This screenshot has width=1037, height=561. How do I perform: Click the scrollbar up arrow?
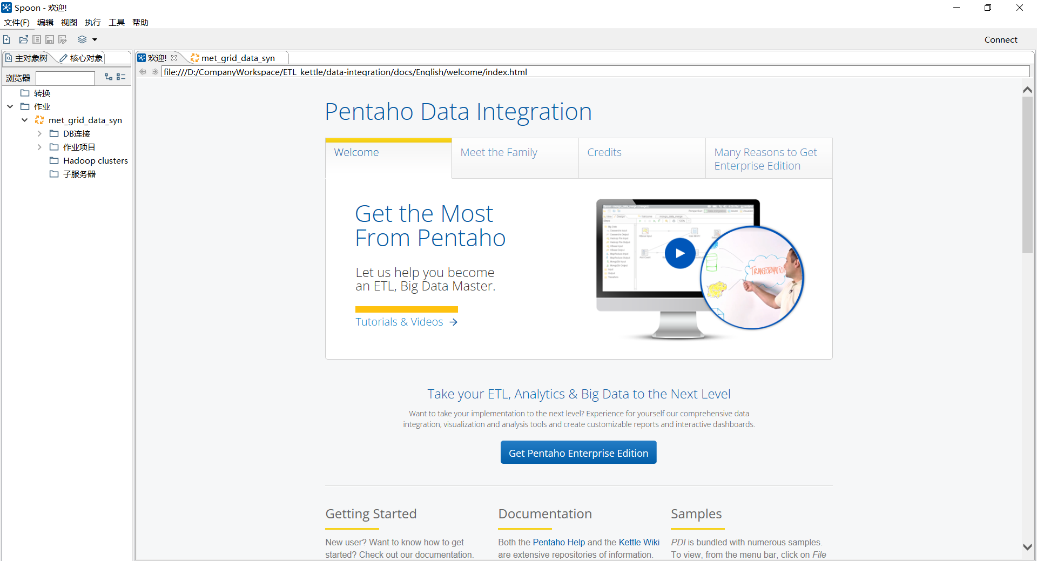1028,90
